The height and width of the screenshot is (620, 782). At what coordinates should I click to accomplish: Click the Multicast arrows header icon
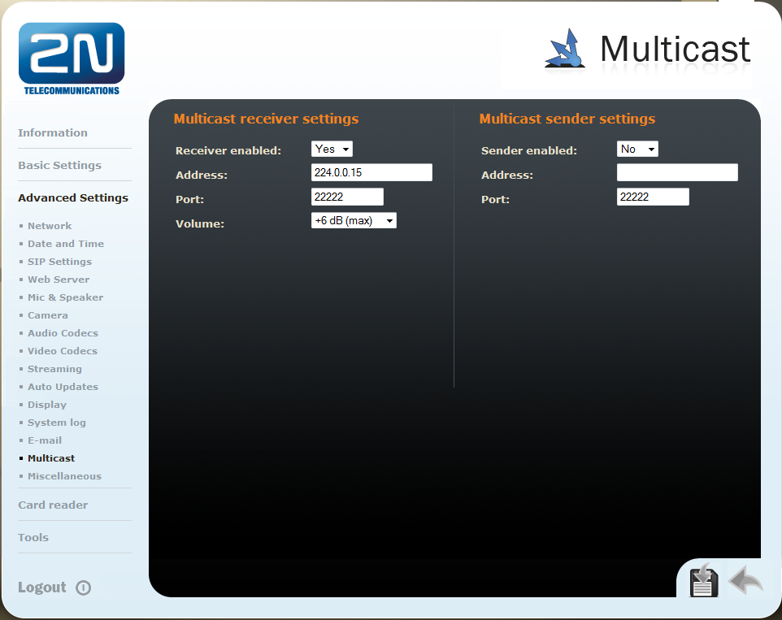pyautogui.click(x=566, y=48)
